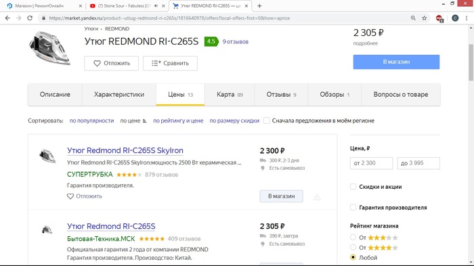Open new tab with plus icon
This screenshot has width=474, height=266.
pyautogui.click(x=259, y=5)
